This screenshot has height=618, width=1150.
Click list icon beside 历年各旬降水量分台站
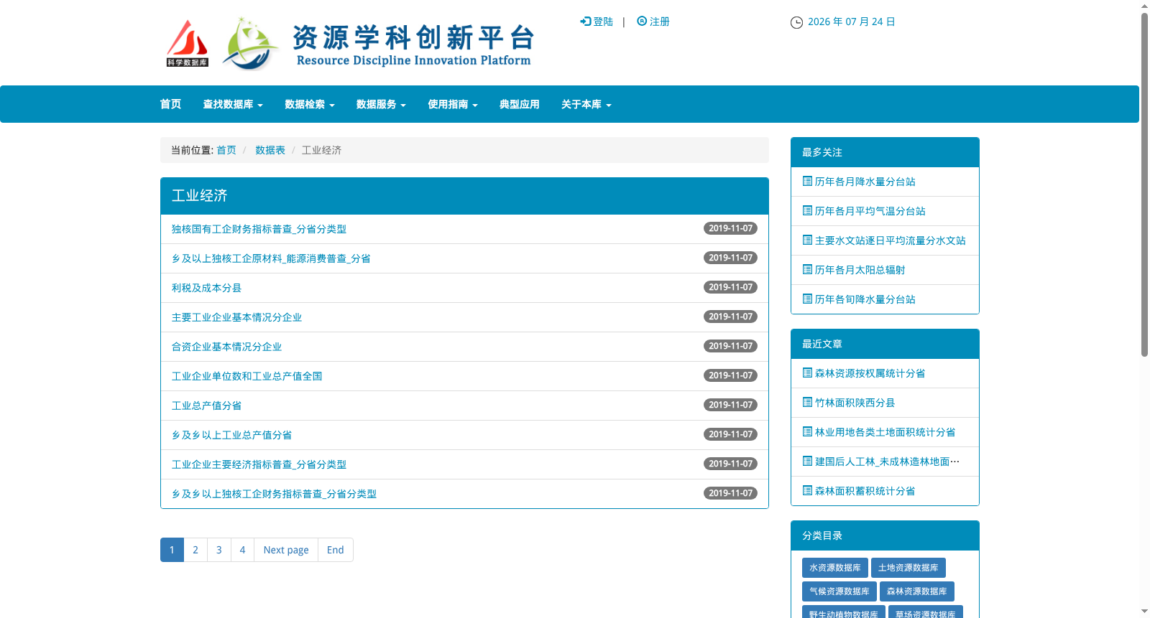coord(807,299)
